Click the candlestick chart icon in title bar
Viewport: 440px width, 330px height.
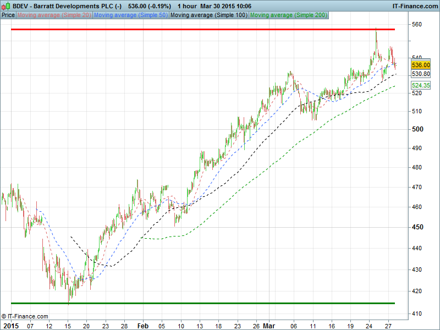(x=5, y=5)
